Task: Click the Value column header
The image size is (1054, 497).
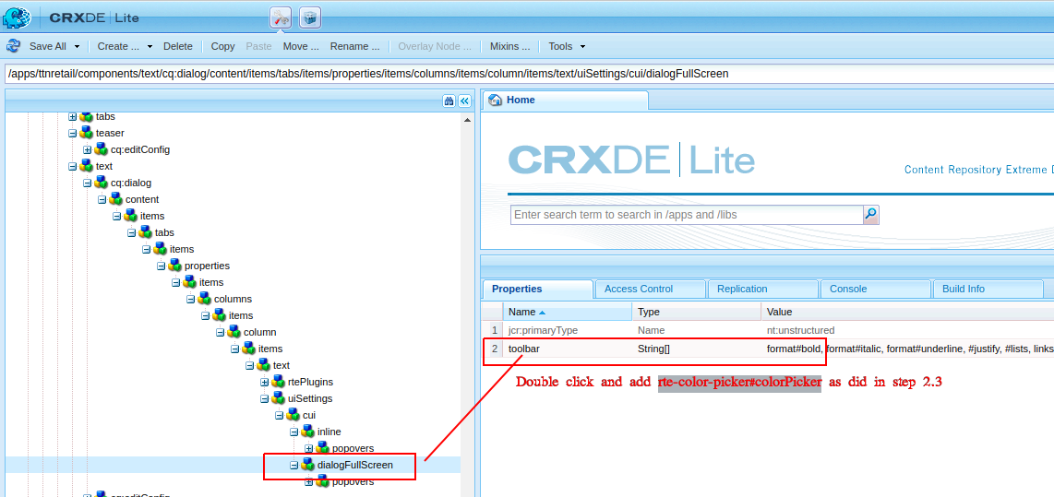Action: click(907, 312)
